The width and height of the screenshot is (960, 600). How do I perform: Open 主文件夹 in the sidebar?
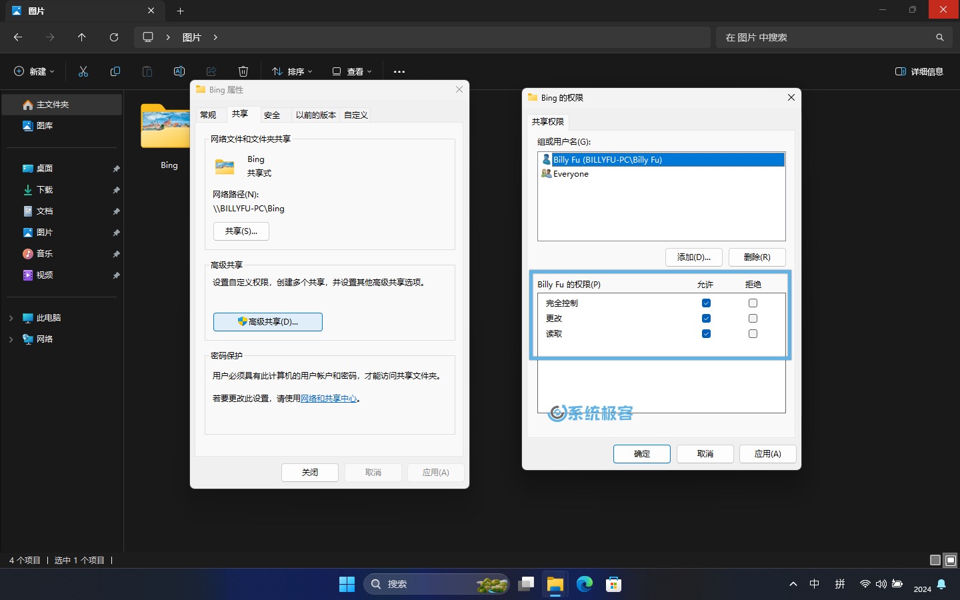coord(61,105)
